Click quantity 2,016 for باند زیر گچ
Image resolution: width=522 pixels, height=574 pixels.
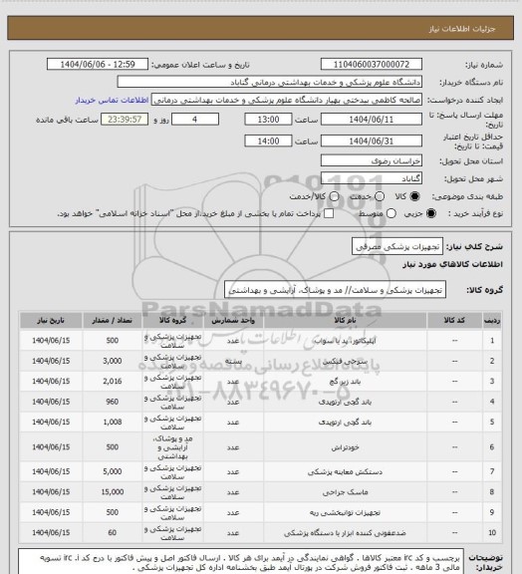tap(112, 382)
